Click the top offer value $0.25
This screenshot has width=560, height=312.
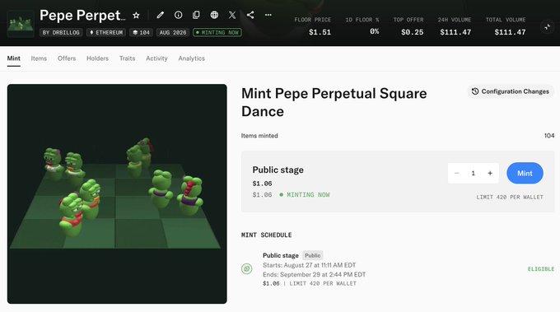[412, 32]
